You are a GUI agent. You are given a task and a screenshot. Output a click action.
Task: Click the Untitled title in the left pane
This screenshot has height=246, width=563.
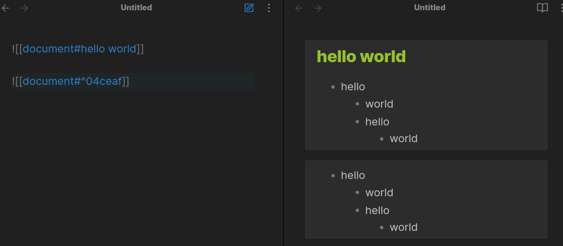pyautogui.click(x=137, y=8)
